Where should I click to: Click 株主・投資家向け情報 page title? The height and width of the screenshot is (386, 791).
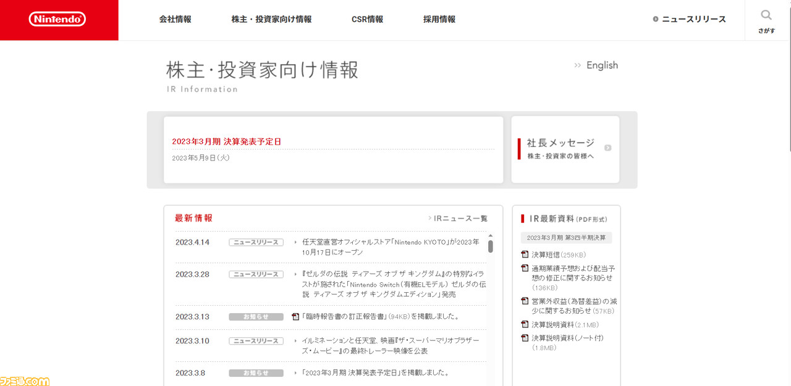(262, 70)
